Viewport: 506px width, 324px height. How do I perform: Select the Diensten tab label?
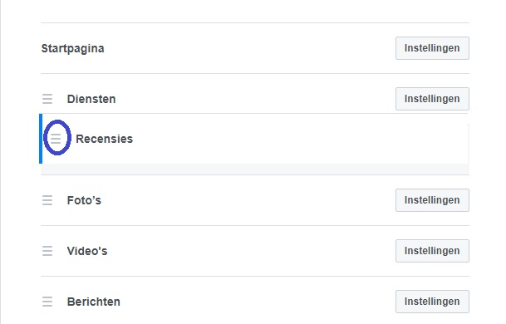point(91,99)
